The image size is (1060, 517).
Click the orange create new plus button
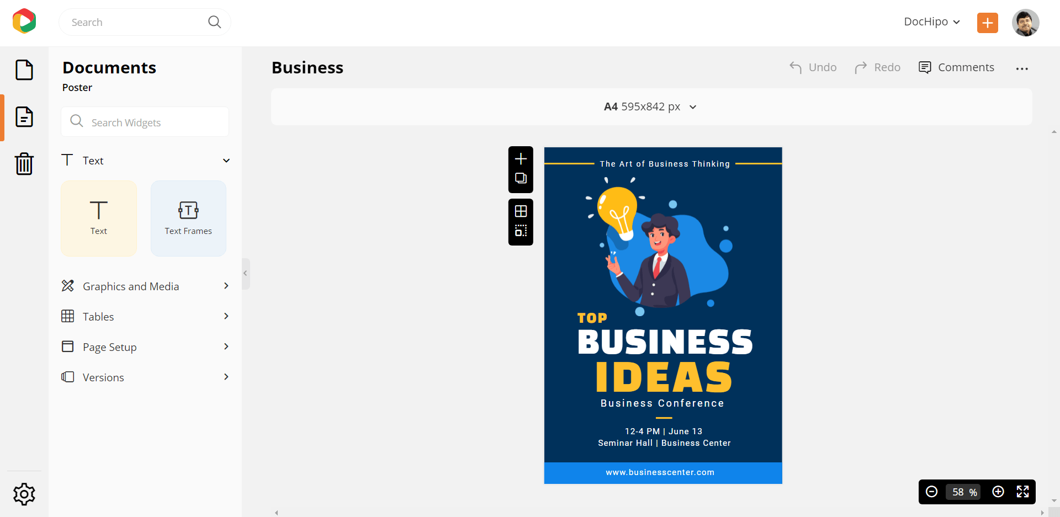coord(987,23)
